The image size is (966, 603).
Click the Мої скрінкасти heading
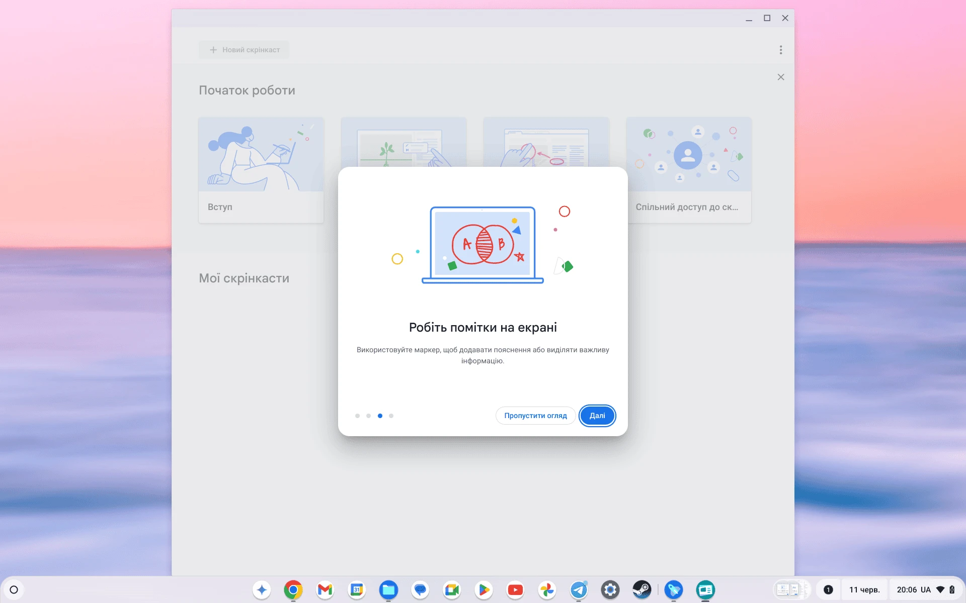[x=244, y=278]
